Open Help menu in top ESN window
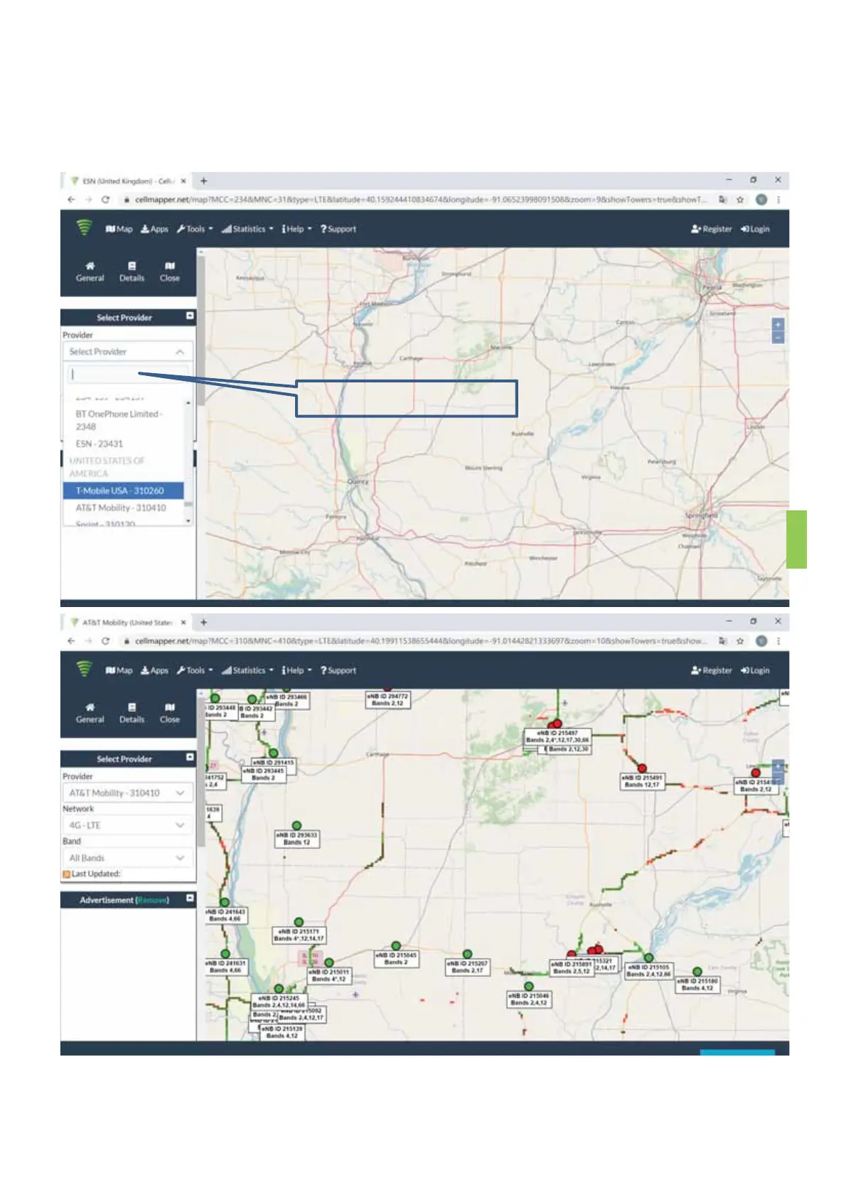 pos(296,229)
